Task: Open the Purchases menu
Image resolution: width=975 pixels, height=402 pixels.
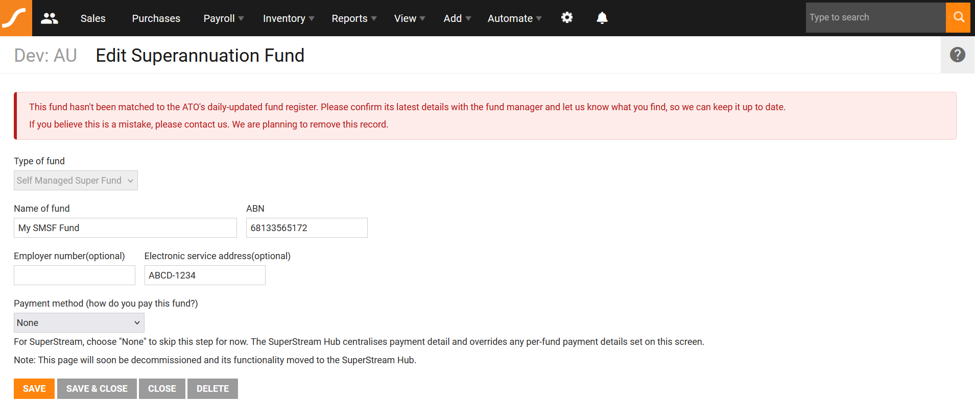Action: click(156, 18)
